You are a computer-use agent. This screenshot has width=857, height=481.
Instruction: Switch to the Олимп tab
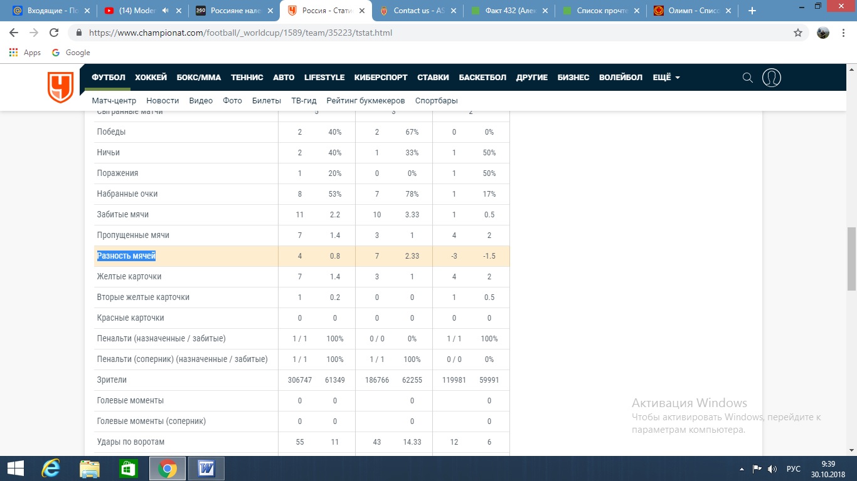[691, 11]
